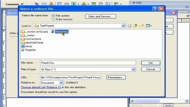
Task: Select the _notes folder
Action: coord(28,35)
